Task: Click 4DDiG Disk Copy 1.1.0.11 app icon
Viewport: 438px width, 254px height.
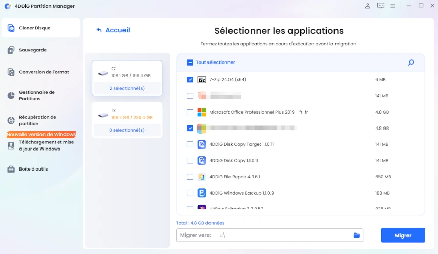Action: (202, 161)
